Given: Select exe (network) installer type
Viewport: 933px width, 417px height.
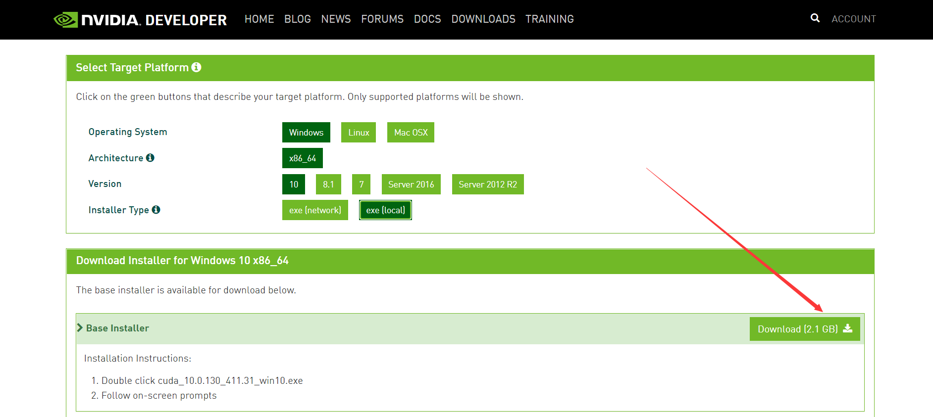Looking at the screenshot, I should click(315, 210).
